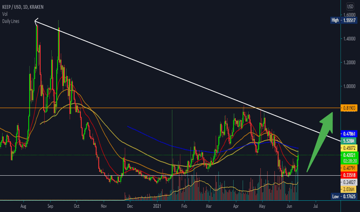Click the Jul label on time axis
The image size is (360, 212).
pos(316,206)
